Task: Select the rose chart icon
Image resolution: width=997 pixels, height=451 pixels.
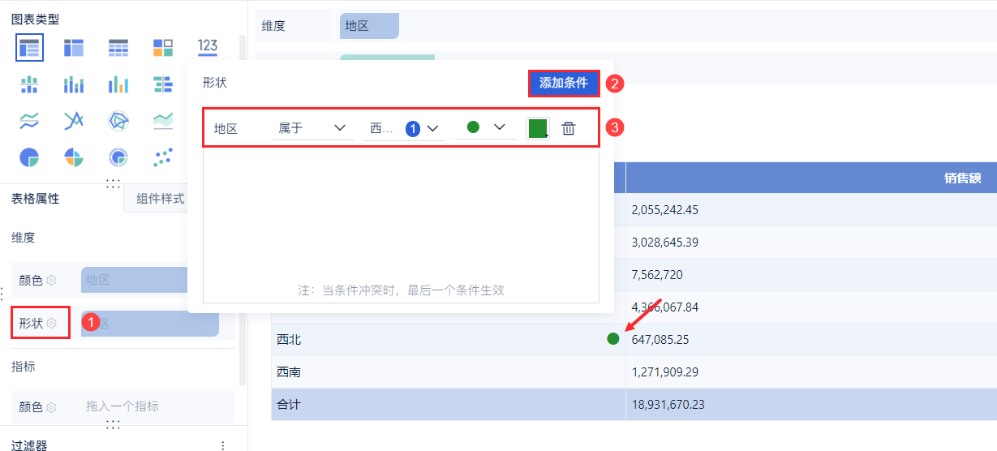Action: pyautogui.click(x=74, y=157)
